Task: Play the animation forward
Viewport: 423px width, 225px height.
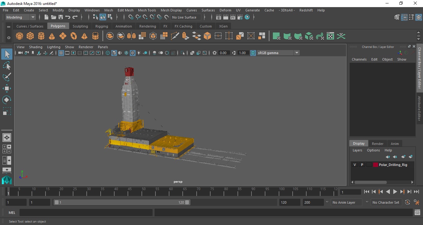Action: [395, 192]
